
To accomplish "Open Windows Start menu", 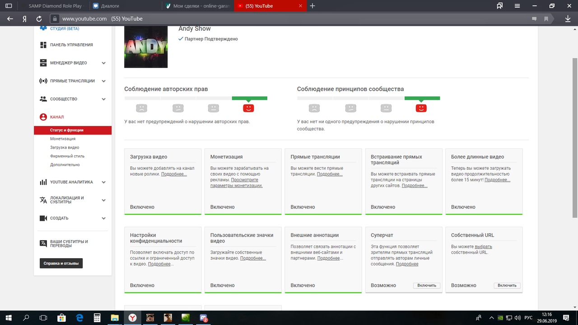I will (x=9, y=318).
